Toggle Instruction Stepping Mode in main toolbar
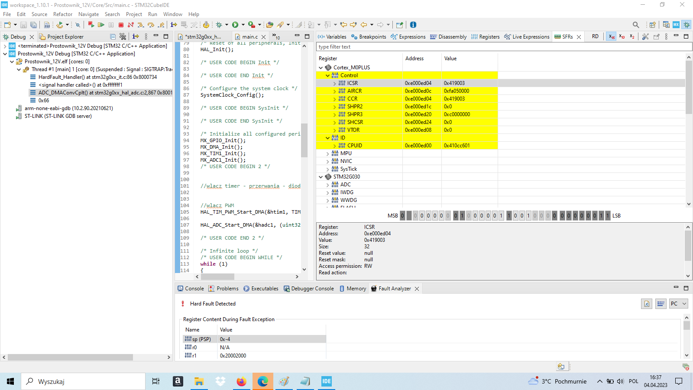Image resolution: width=693 pixels, height=390 pixels. [x=174, y=25]
